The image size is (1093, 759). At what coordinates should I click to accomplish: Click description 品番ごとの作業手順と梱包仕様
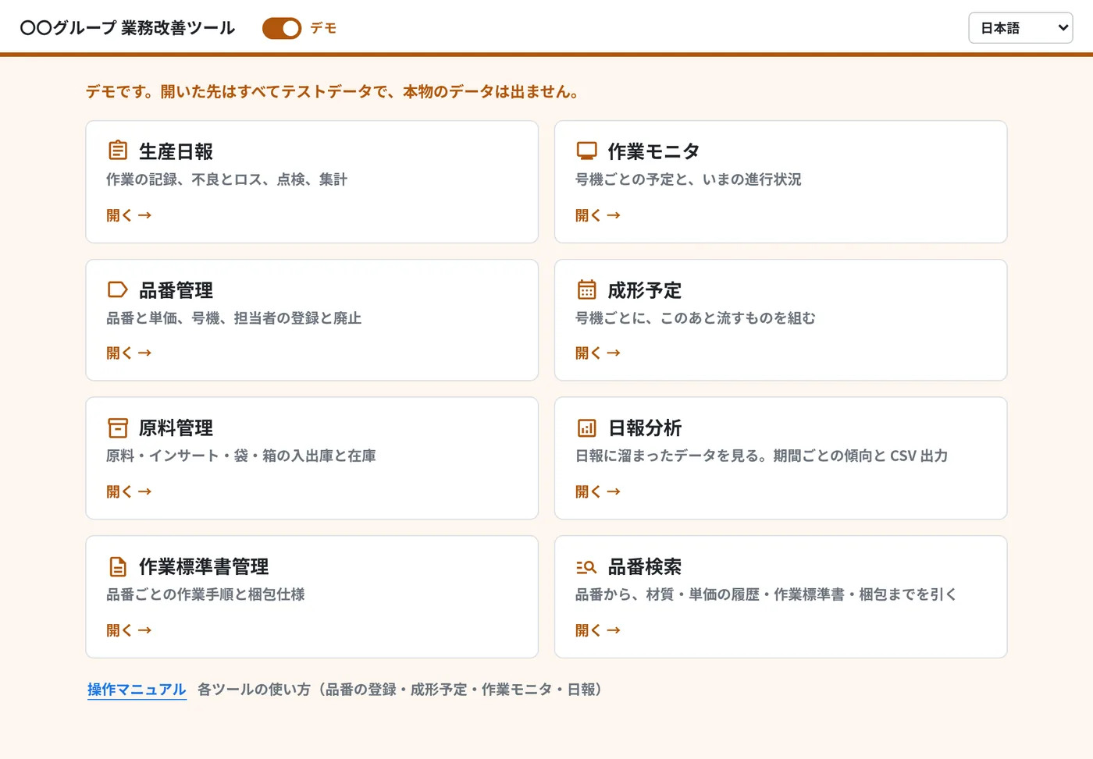point(205,594)
